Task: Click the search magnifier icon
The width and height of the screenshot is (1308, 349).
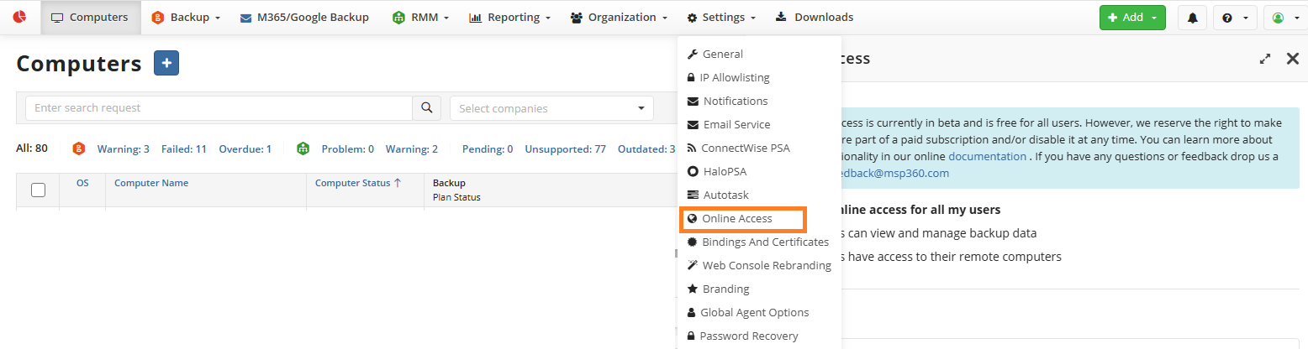Action: tap(426, 108)
